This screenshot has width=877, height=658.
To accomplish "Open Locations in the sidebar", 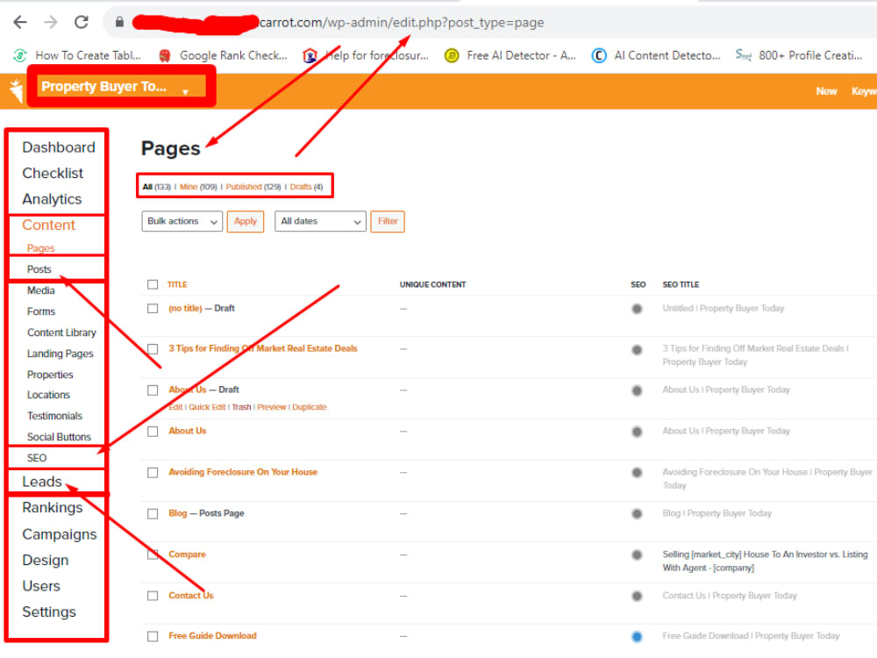I will click(x=48, y=395).
